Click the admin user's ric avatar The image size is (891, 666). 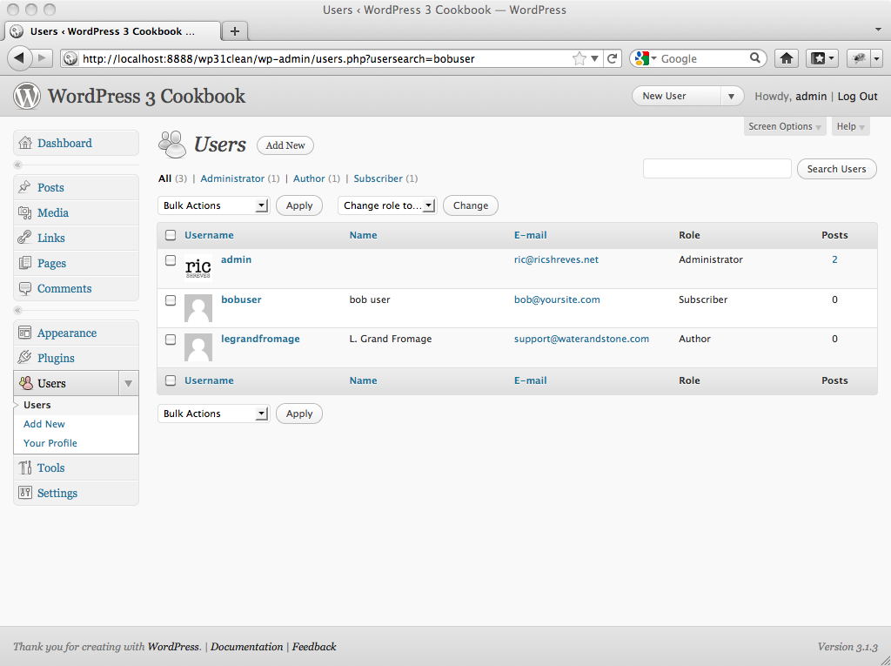pos(198,268)
